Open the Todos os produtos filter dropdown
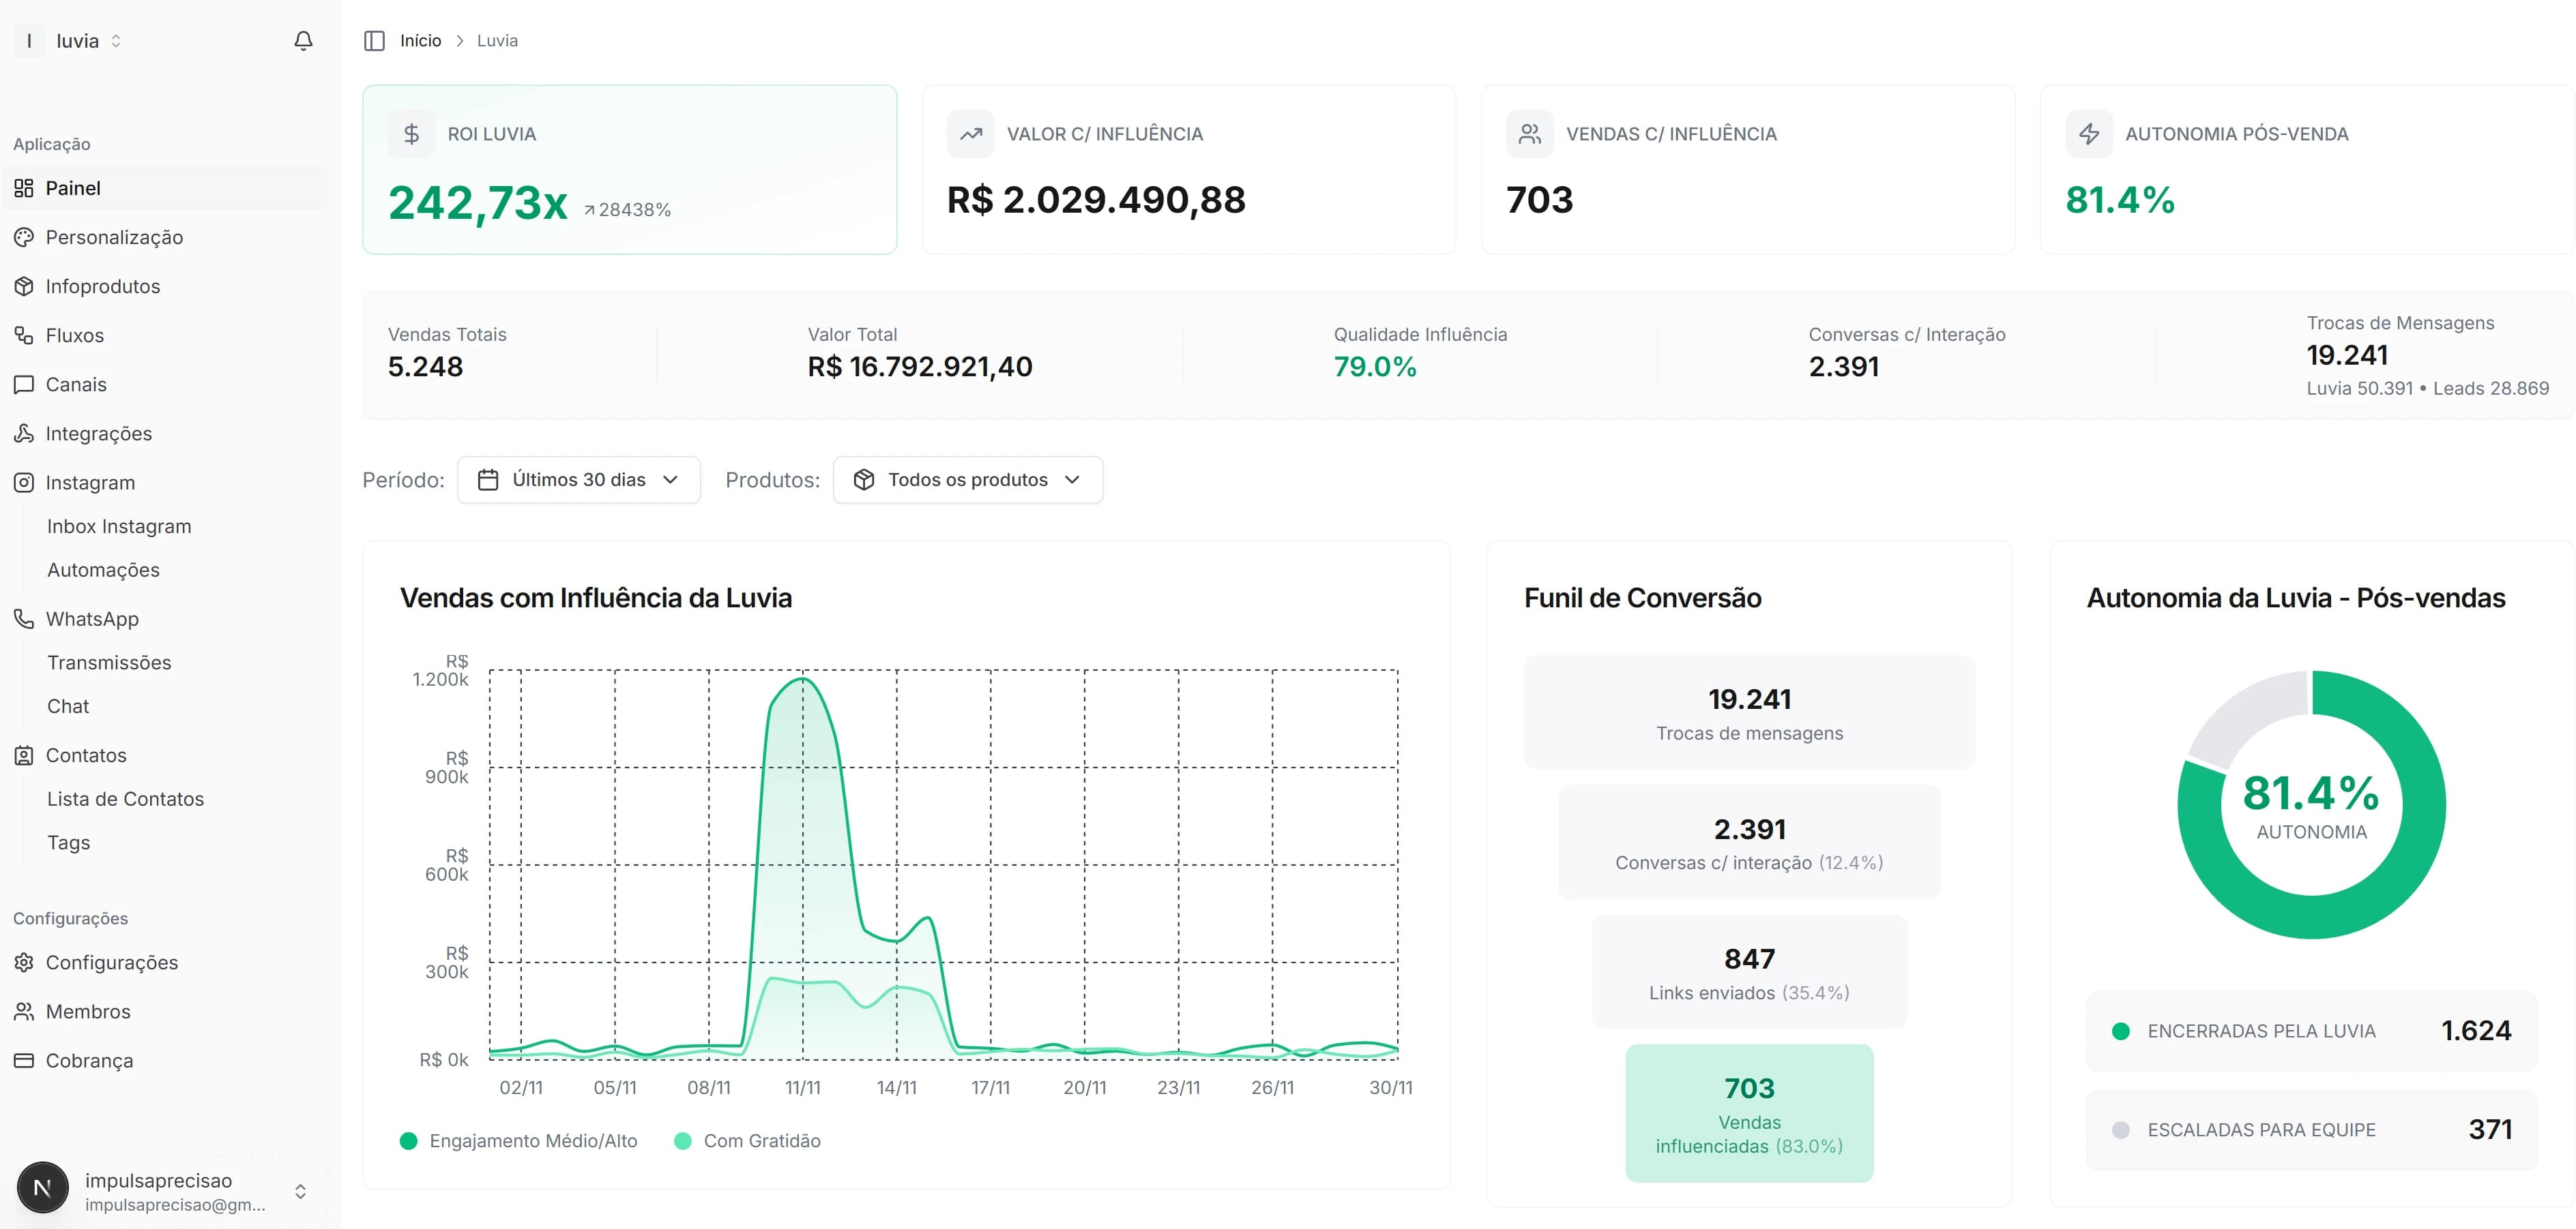2576x1229 pixels. 967,480
